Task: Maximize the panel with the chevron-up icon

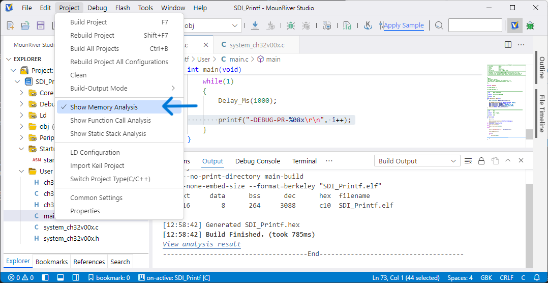Action: click(x=508, y=160)
